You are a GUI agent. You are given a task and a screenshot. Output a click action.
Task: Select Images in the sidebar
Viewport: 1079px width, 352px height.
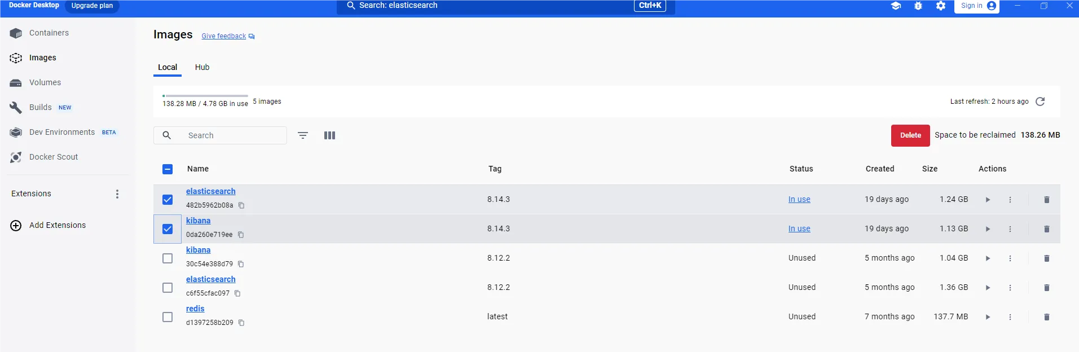click(x=43, y=58)
